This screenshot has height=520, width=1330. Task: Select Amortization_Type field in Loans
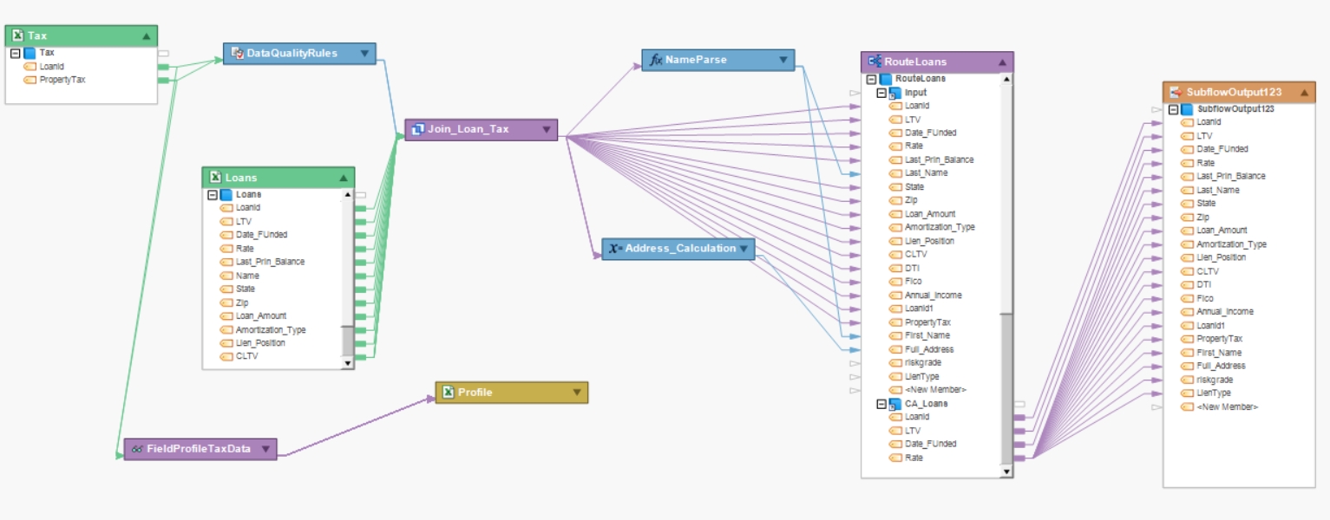[x=271, y=330]
